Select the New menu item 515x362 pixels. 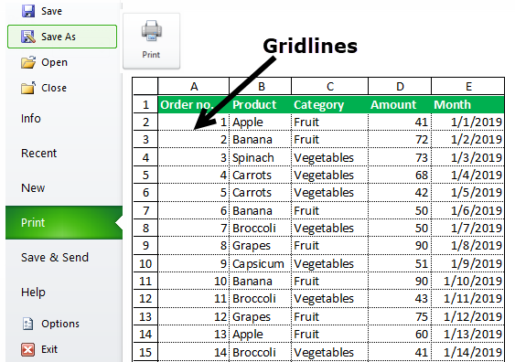click(33, 188)
